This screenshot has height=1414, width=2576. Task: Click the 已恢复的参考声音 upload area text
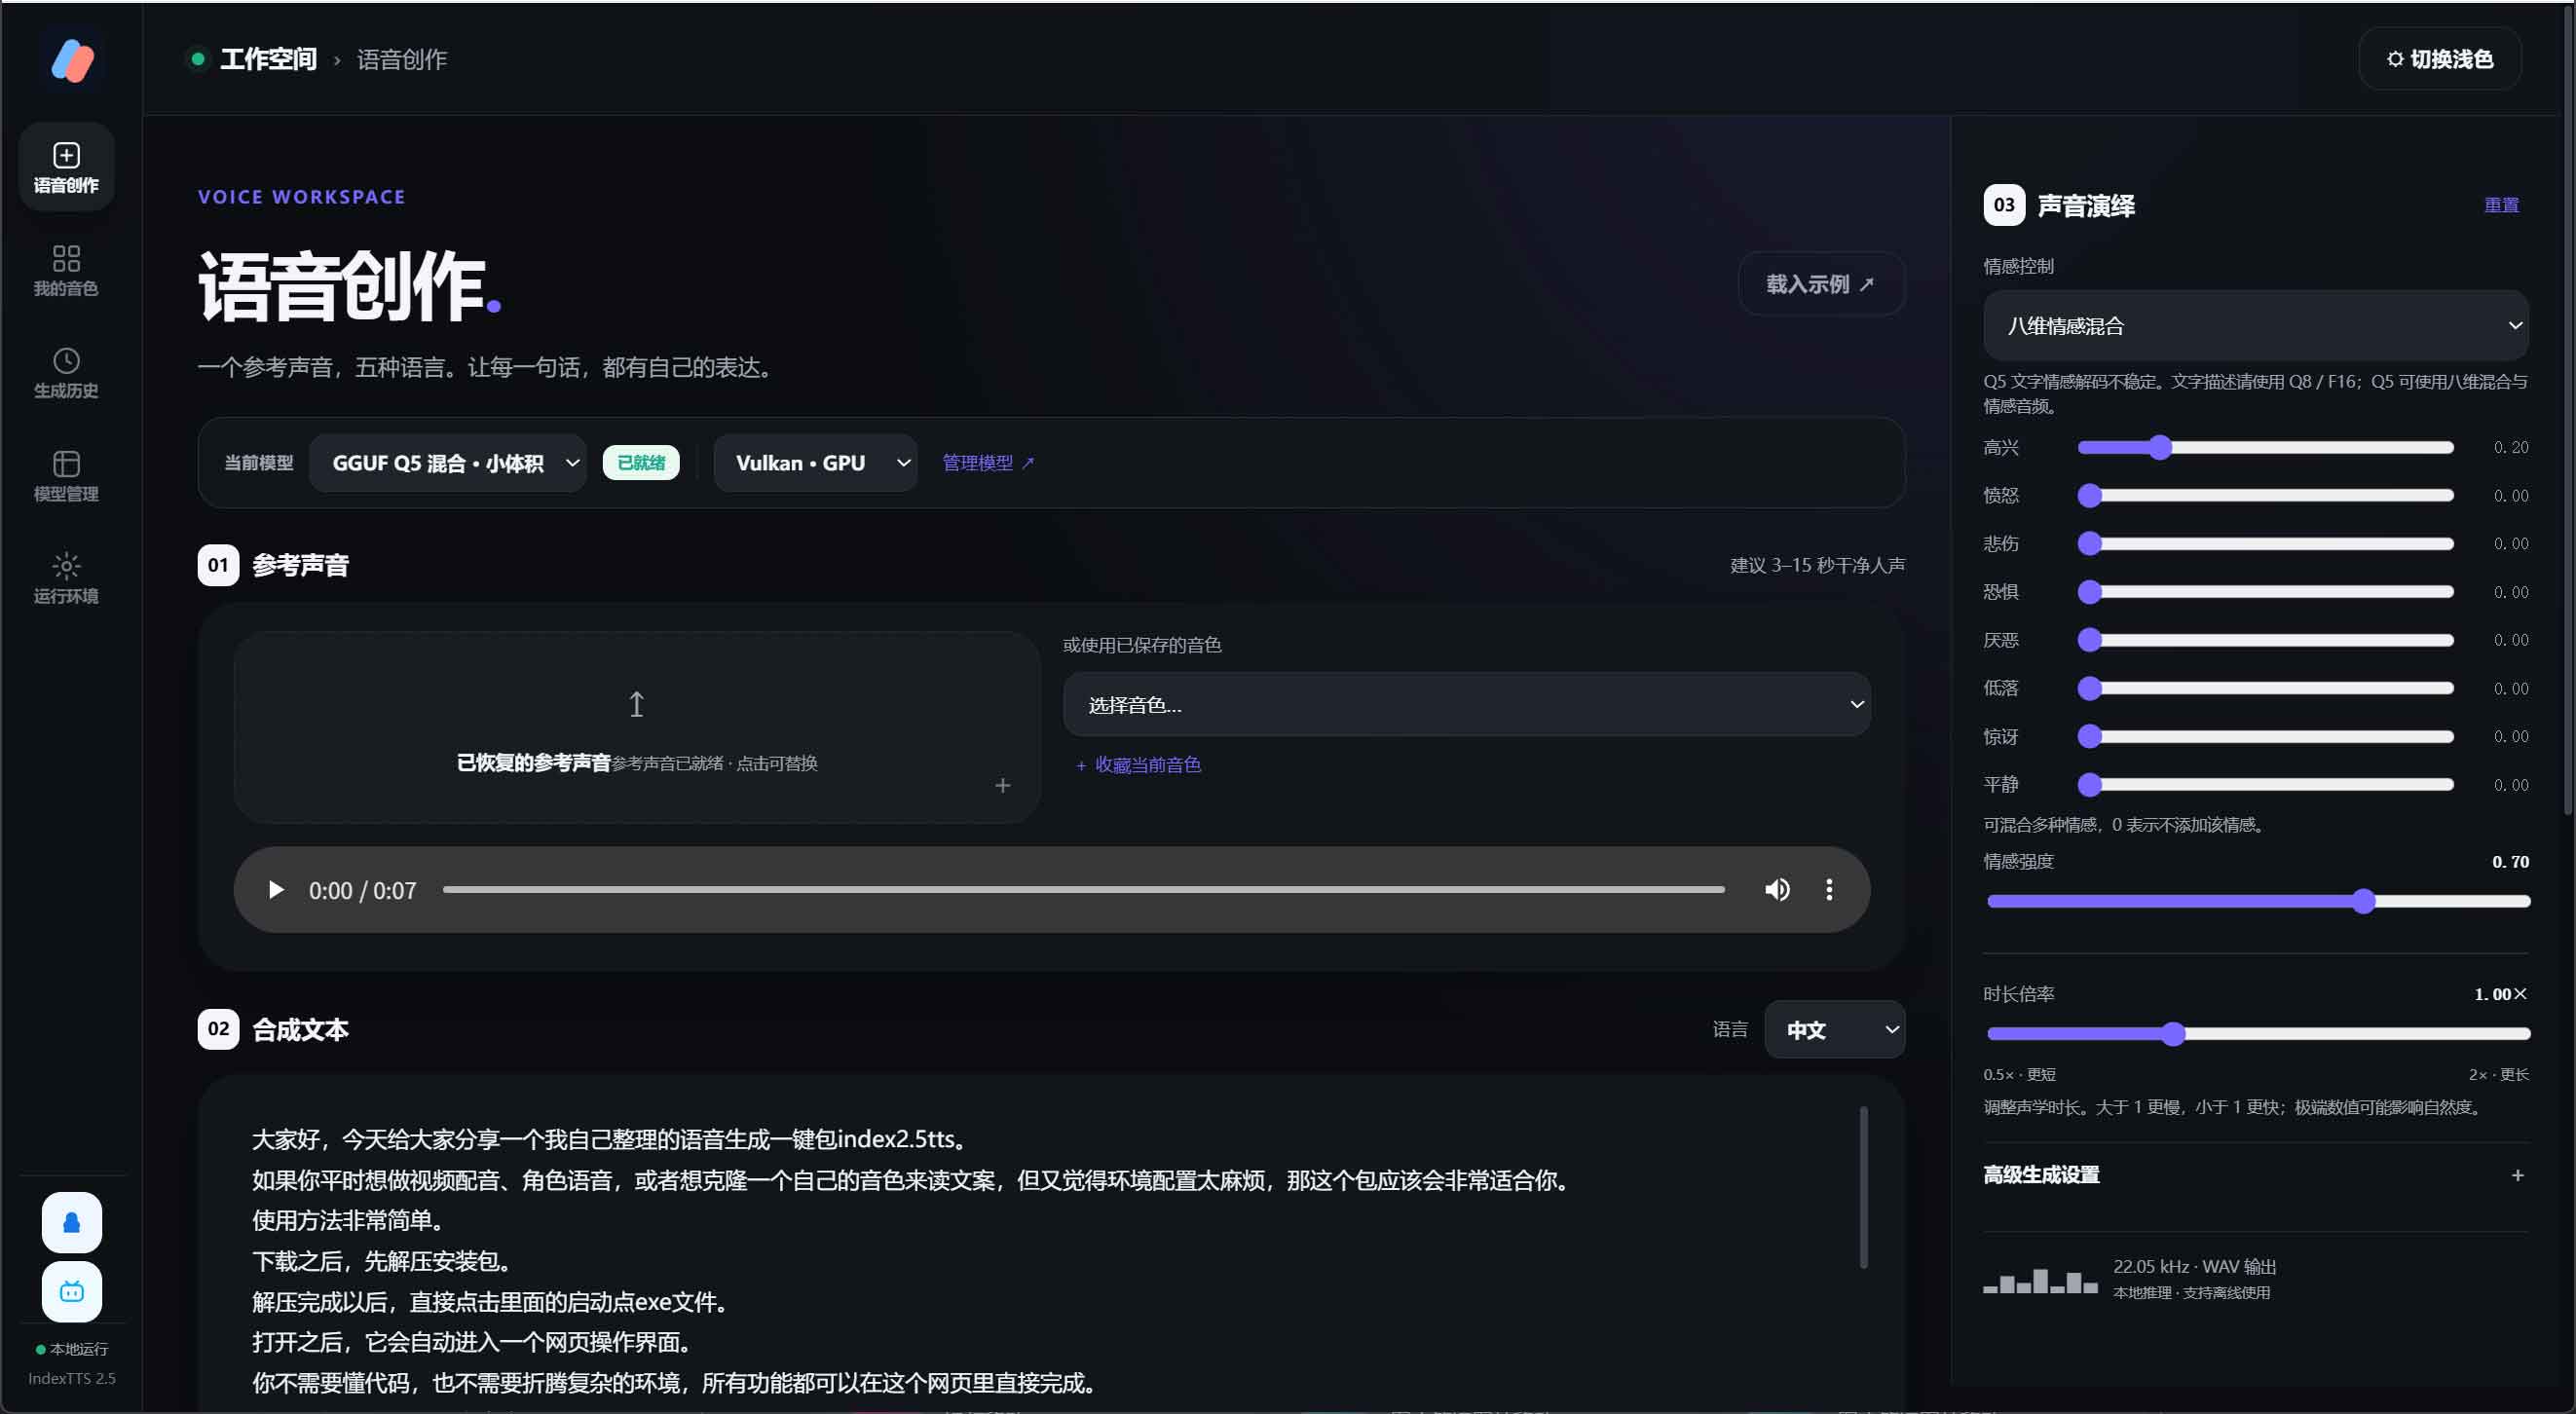534,763
